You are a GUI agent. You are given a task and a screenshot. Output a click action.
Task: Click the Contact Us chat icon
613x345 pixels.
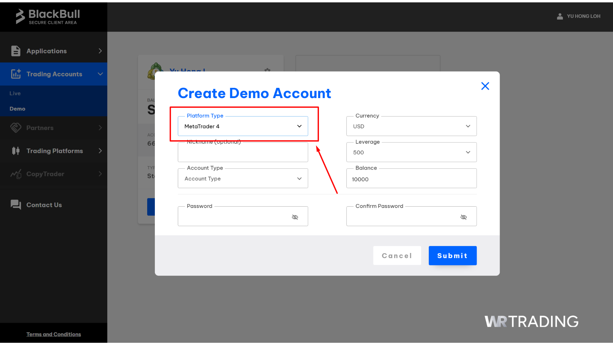click(16, 205)
